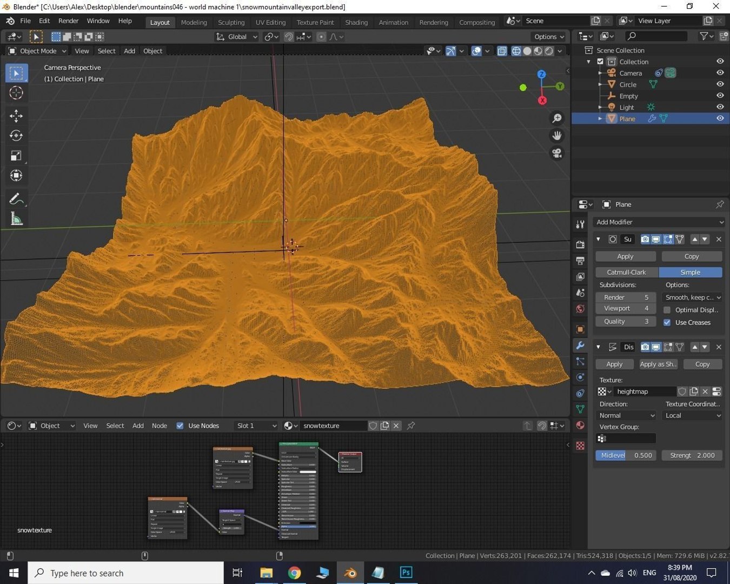
Task: Open the Object Data properties tab icon
Action: (x=580, y=409)
